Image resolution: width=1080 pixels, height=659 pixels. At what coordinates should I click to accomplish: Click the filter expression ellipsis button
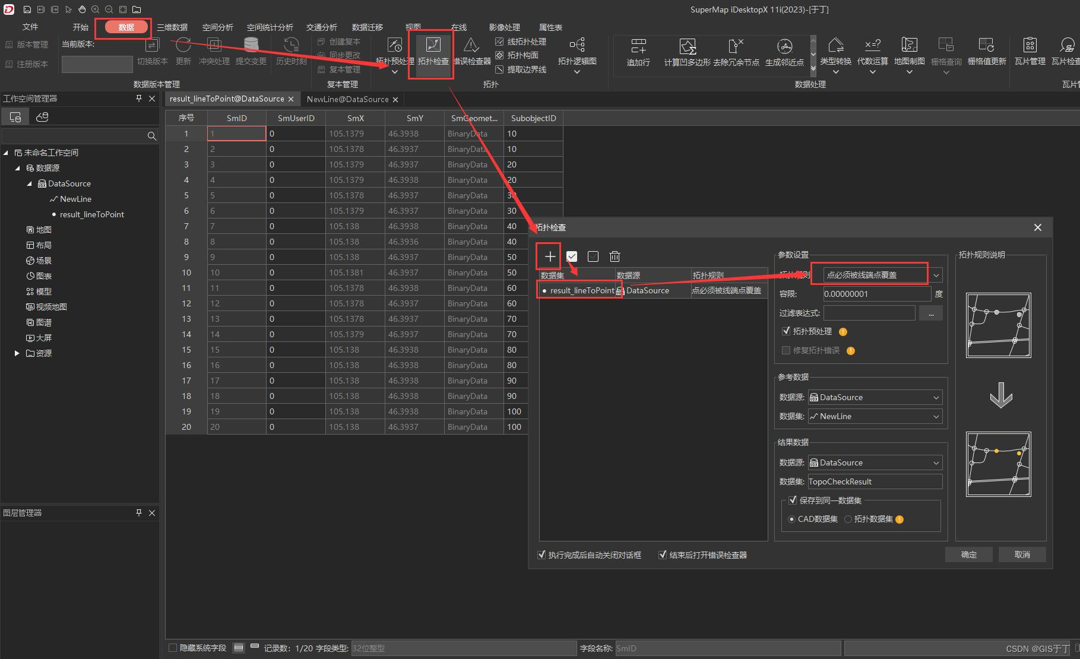pyautogui.click(x=931, y=313)
